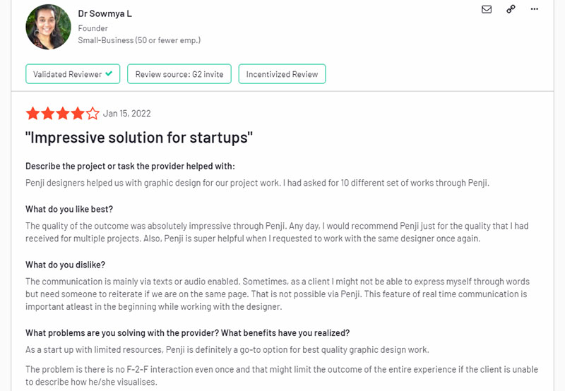Click the envelope email icon

coord(487,9)
